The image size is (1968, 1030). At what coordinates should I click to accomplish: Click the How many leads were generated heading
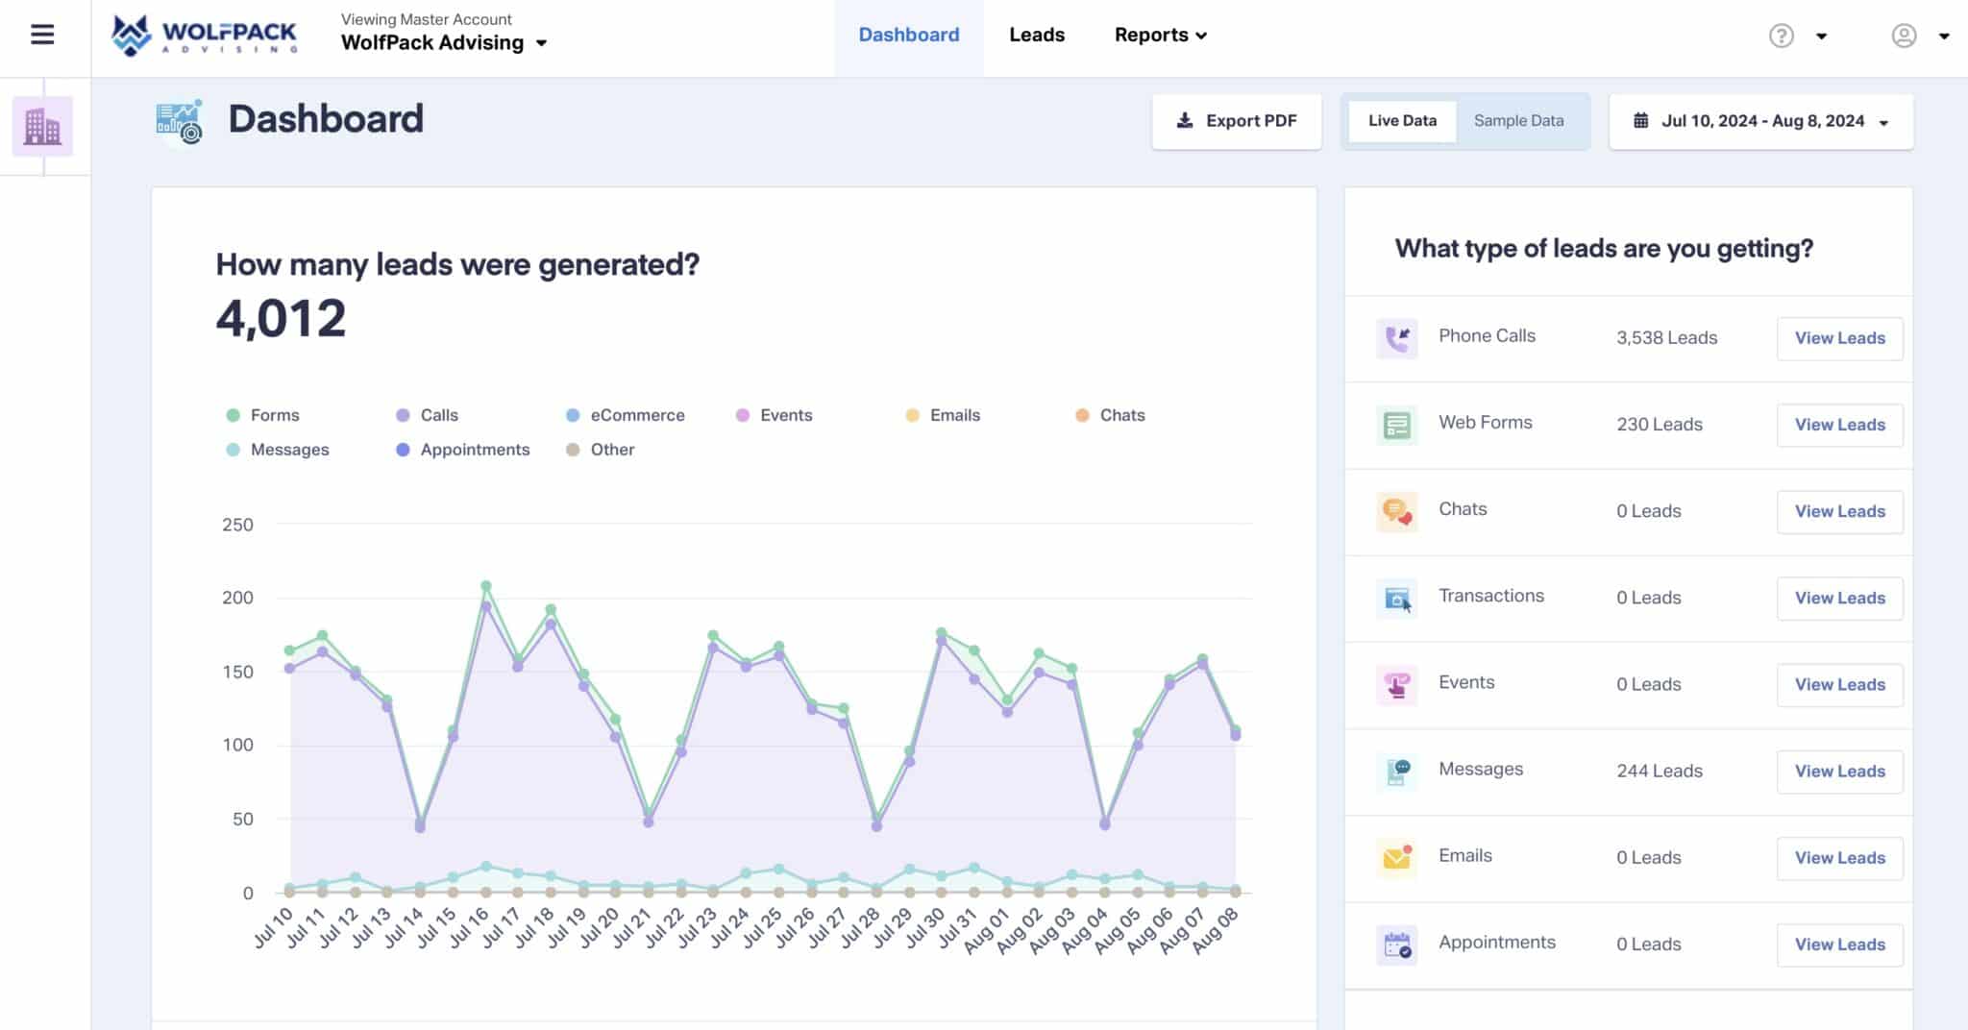point(457,264)
